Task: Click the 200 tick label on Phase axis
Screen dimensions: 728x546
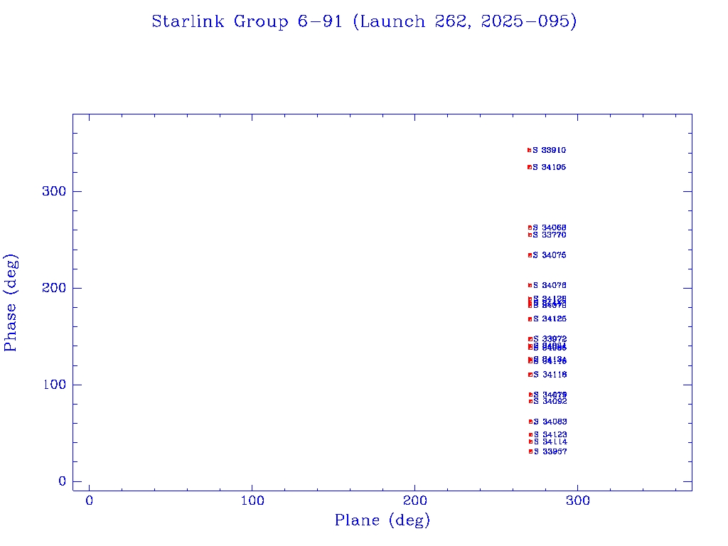Action: (54, 288)
